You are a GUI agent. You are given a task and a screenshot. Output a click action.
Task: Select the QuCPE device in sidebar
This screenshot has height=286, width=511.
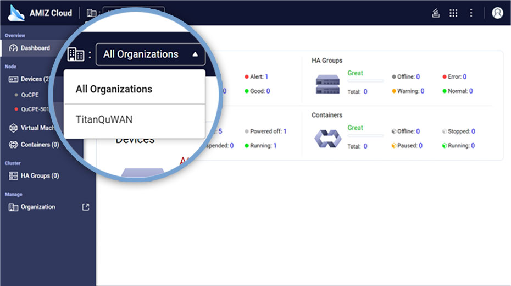pyautogui.click(x=30, y=95)
